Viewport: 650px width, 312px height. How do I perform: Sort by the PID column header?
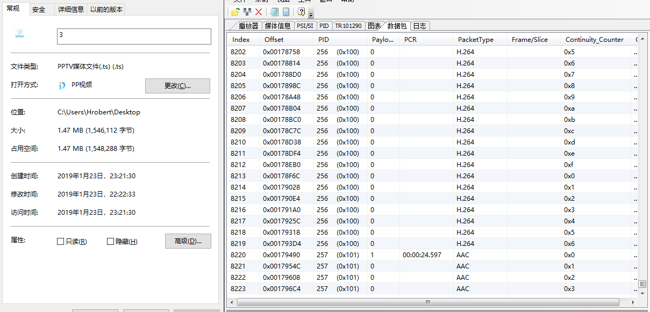click(x=340, y=39)
